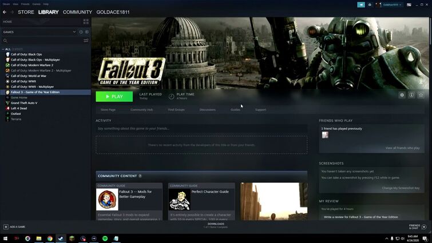This screenshot has width=432, height=243.
Task: Open the game settings gear icon
Action: click(x=402, y=95)
